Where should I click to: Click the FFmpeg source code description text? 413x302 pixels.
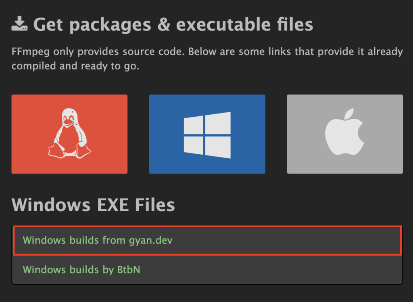202,59
